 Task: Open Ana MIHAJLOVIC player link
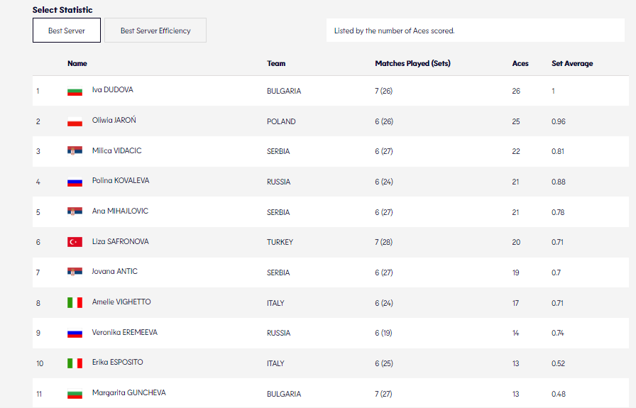tap(120, 211)
